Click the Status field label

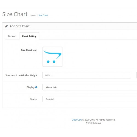[x=34, y=99]
